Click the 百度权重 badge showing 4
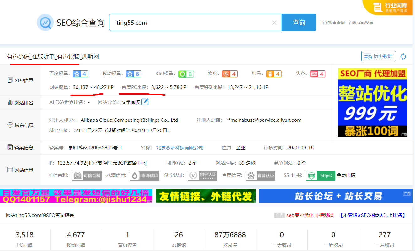The image size is (415, 251). coord(80,74)
